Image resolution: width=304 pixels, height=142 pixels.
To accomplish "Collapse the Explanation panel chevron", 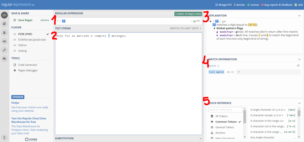I will point(299,16).
